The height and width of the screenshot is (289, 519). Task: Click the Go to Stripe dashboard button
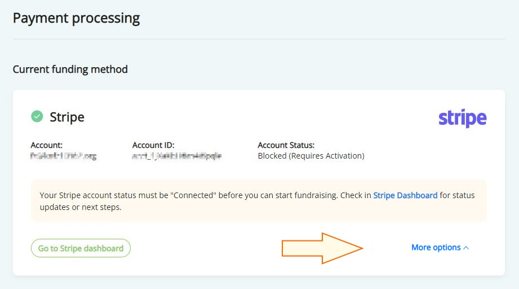(81, 248)
